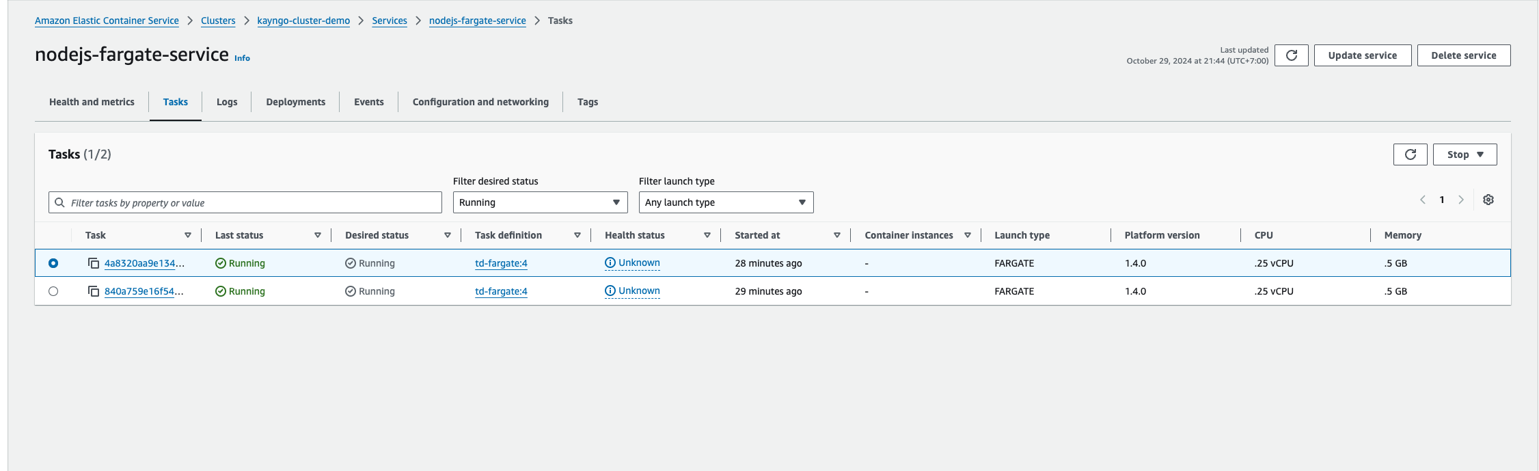The width and height of the screenshot is (1539, 471).
Task: Click the Launch type column header
Action: (1022, 235)
